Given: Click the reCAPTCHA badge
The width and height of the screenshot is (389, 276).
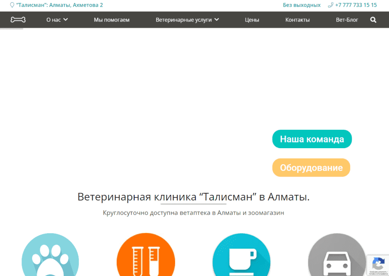Looking at the screenshot, I should point(378,265).
